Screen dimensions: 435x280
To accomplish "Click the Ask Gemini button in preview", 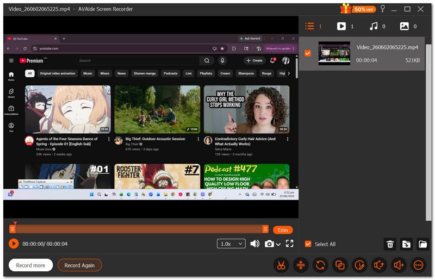I will click(250, 39).
